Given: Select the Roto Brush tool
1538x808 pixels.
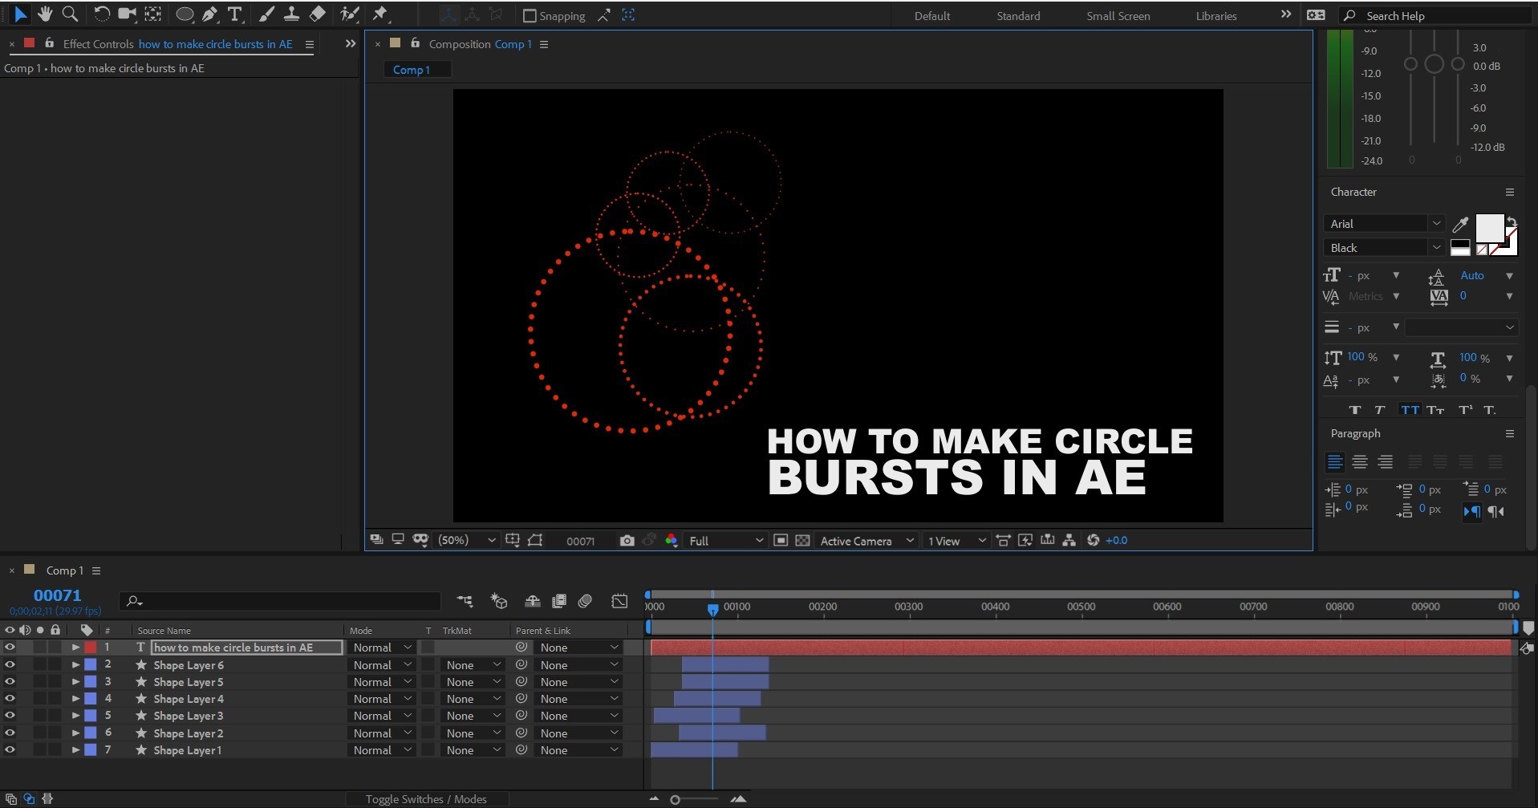Looking at the screenshot, I should pyautogui.click(x=349, y=14).
